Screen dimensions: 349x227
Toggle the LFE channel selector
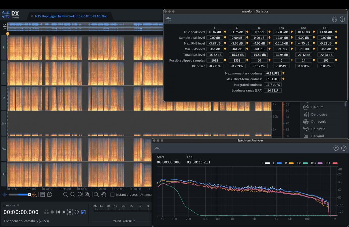[4, 174]
